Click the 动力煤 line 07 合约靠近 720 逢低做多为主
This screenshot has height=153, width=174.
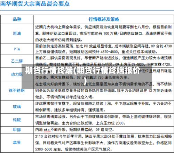(x=103, y=77)
